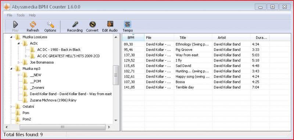
Task: Sort by the BPM column header
Action: coord(133,38)
